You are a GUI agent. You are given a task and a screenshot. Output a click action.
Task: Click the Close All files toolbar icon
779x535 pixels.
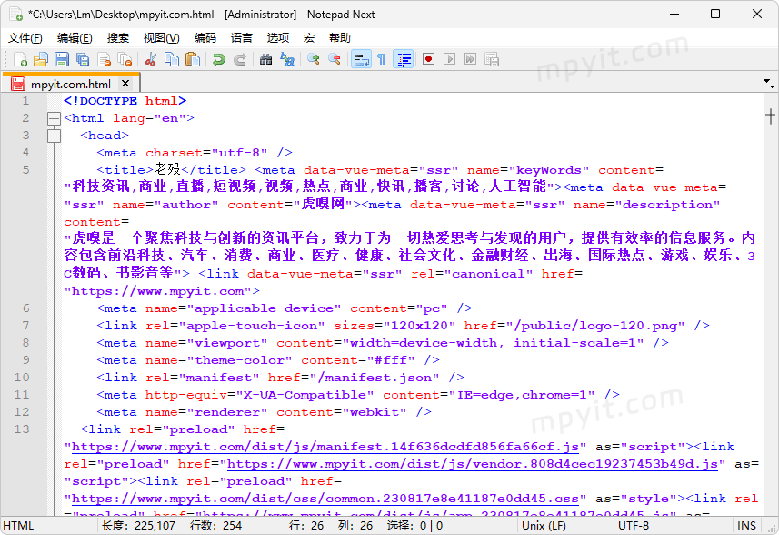pos(125,59)
